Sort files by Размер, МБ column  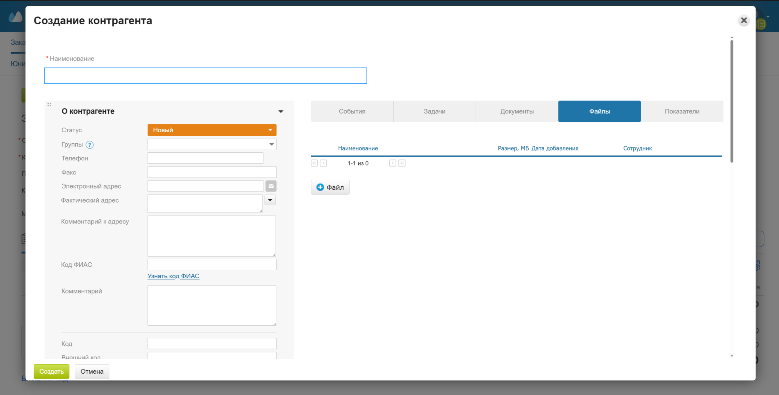(x=513, y=148)
